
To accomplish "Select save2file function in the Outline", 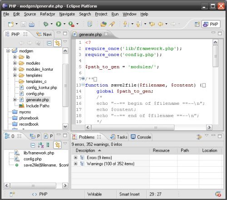I will pyautogui.click(x=46, y=165).
